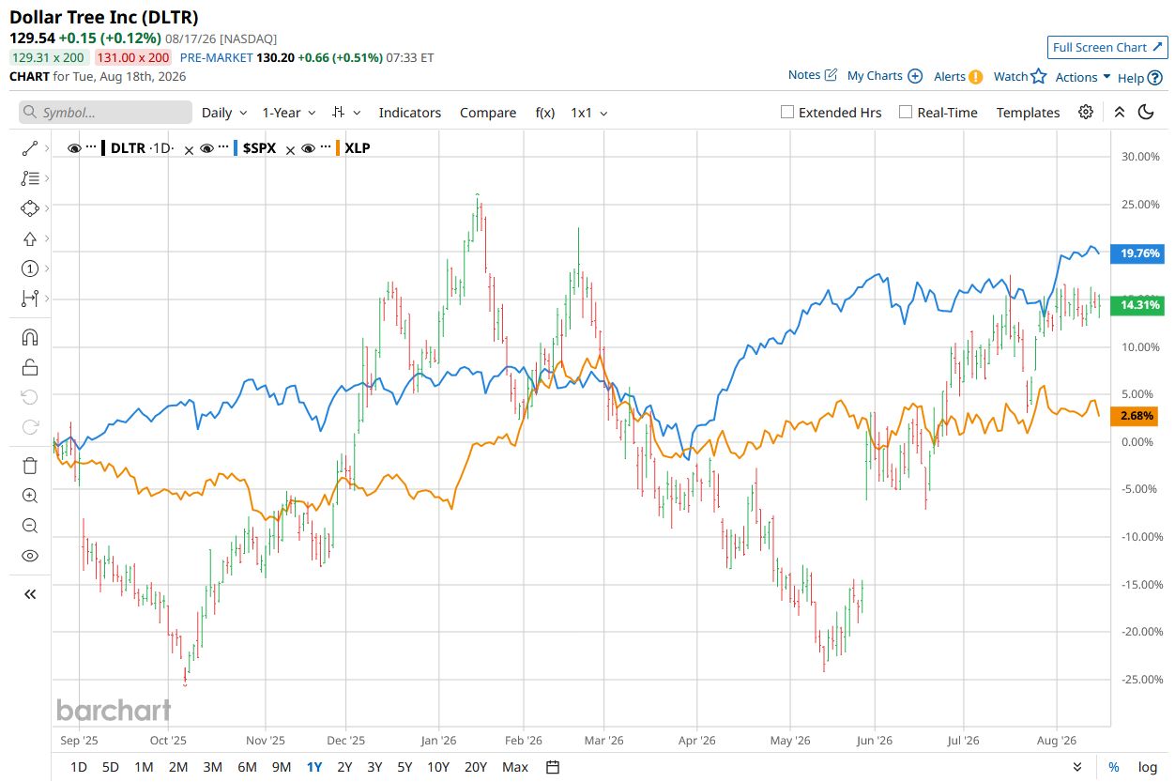The width and height of the screenshot is (1175, 782).
Task: Select the shapes drawing tool
Action: click(x=29, y=208)
